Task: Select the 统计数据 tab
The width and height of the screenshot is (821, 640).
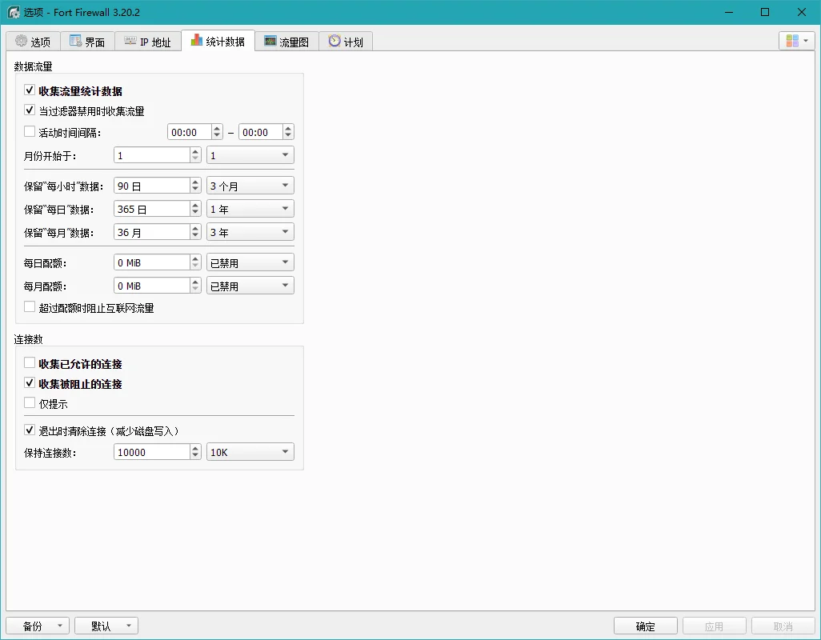Action: pos(218,41)
